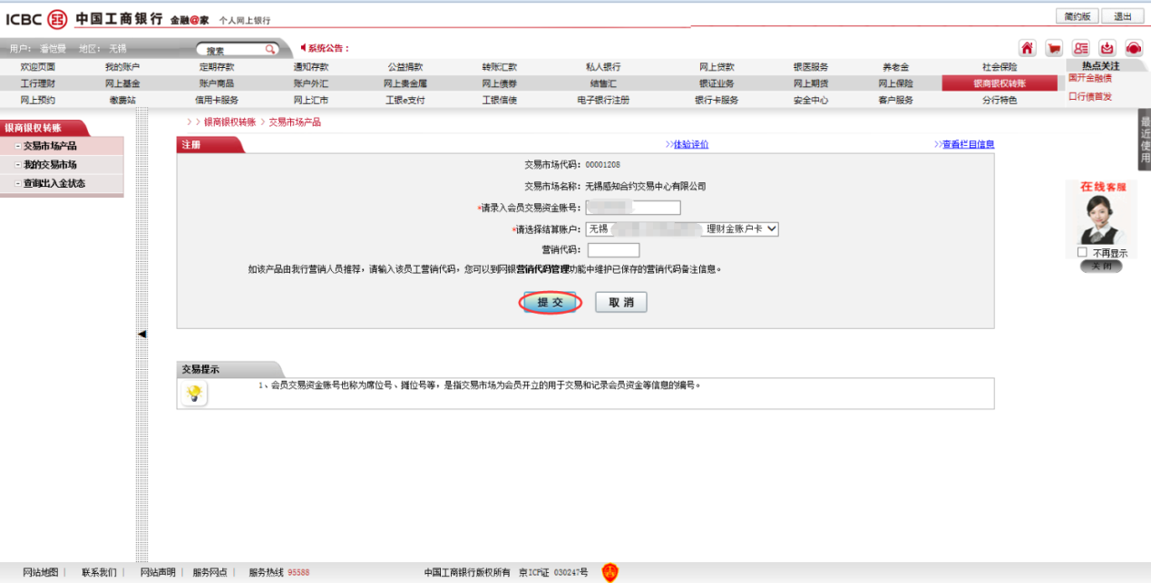The image size is (1151, 583).
Task: Go to the home page icon
Action: [x=1027, y=48]
